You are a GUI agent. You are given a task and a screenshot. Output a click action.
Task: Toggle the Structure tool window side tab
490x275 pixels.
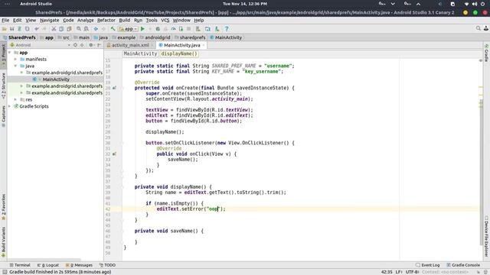point(3,86)
